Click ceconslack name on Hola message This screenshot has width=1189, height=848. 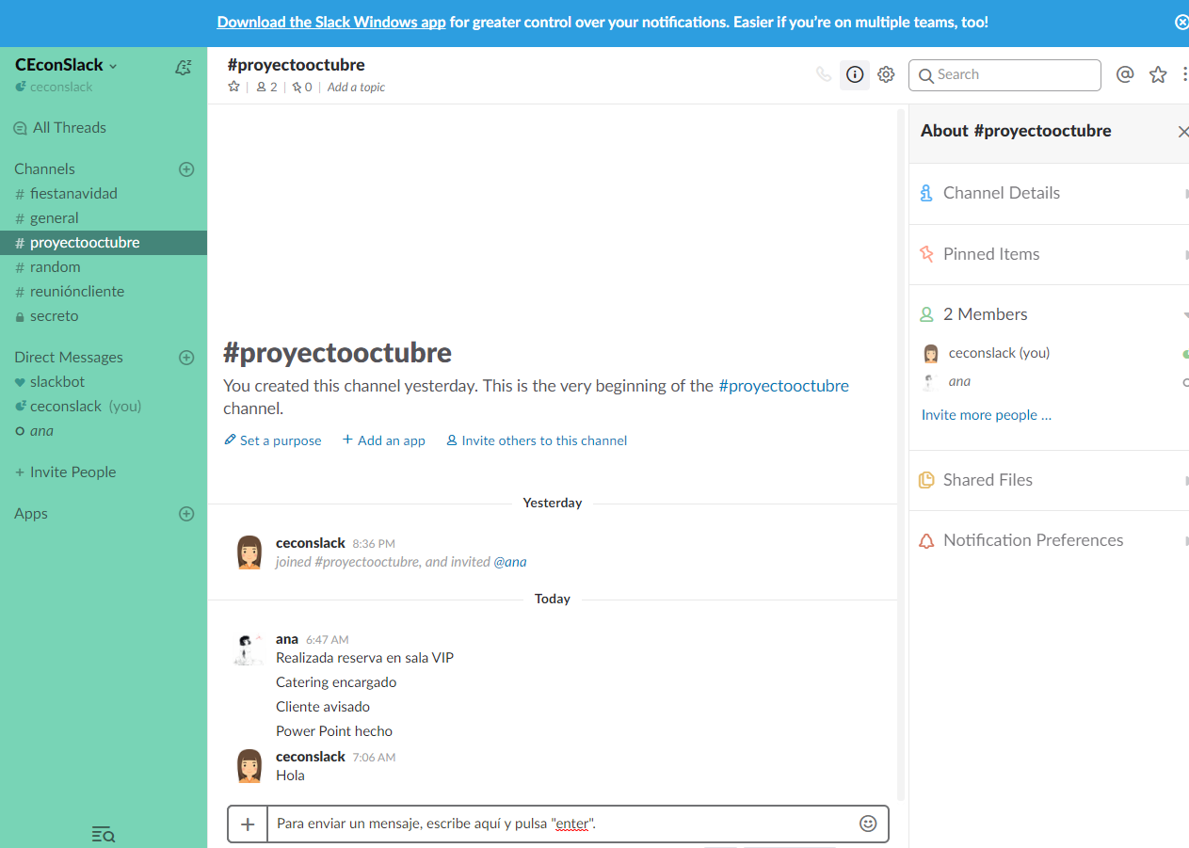(311, 757)
